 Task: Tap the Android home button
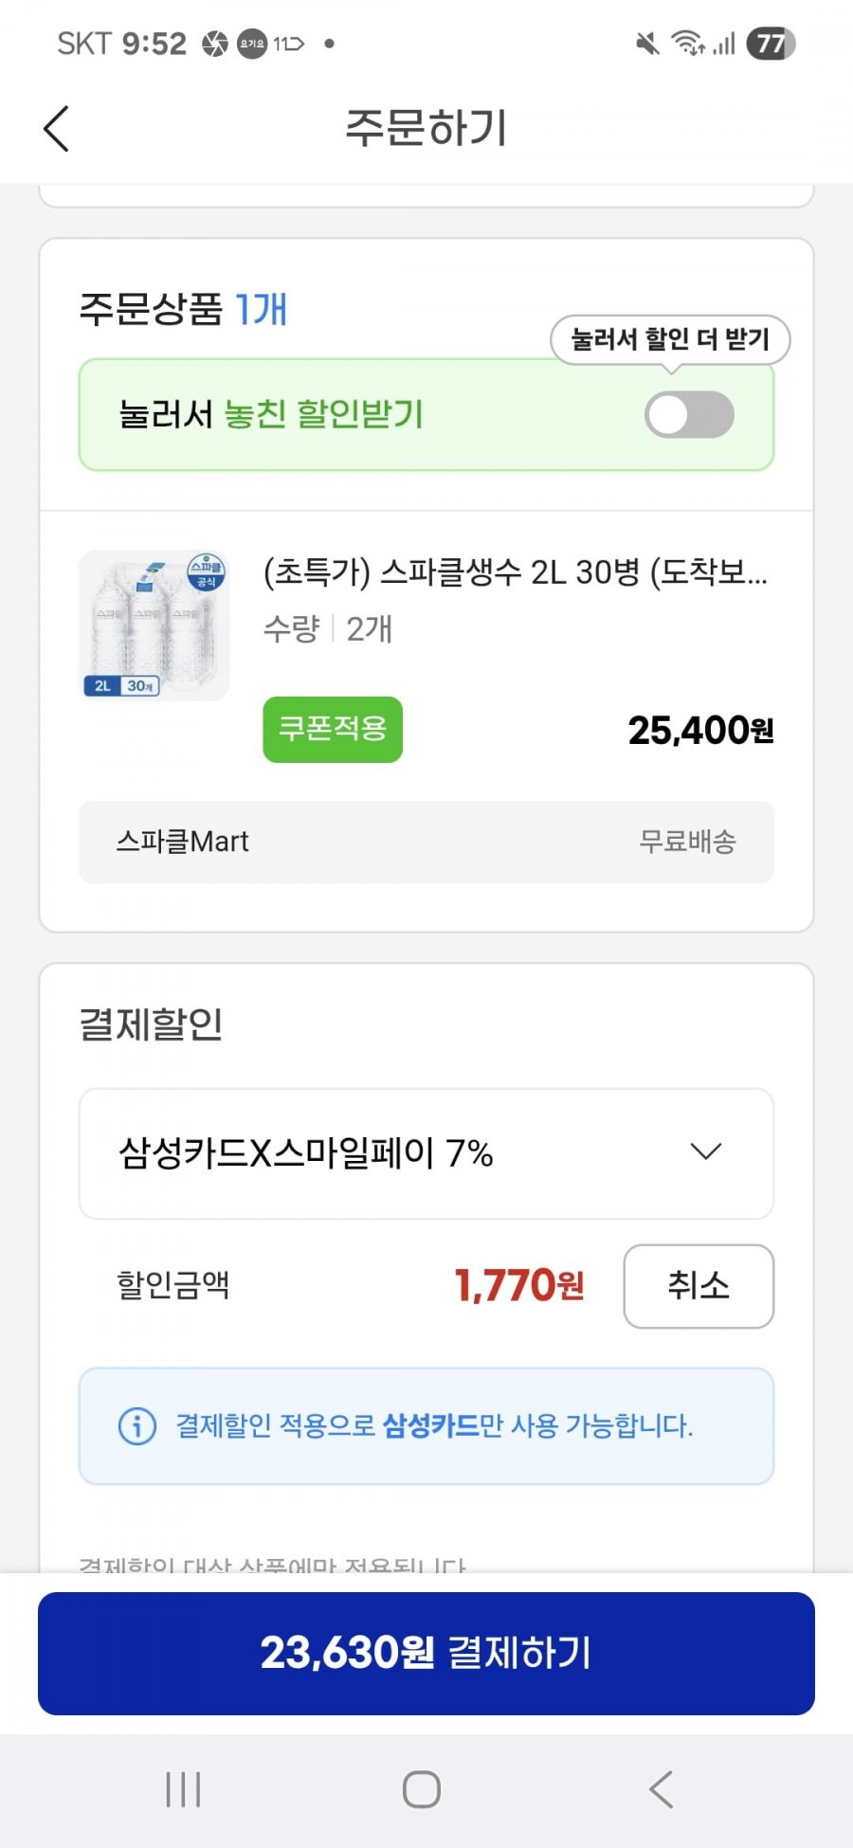coord(422,1789)
